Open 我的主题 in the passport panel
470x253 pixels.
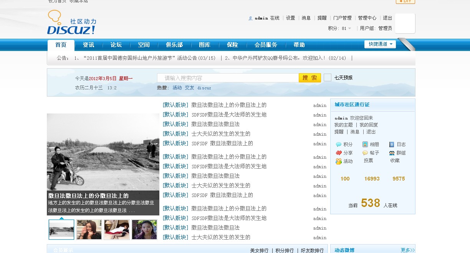pos(343,125)
